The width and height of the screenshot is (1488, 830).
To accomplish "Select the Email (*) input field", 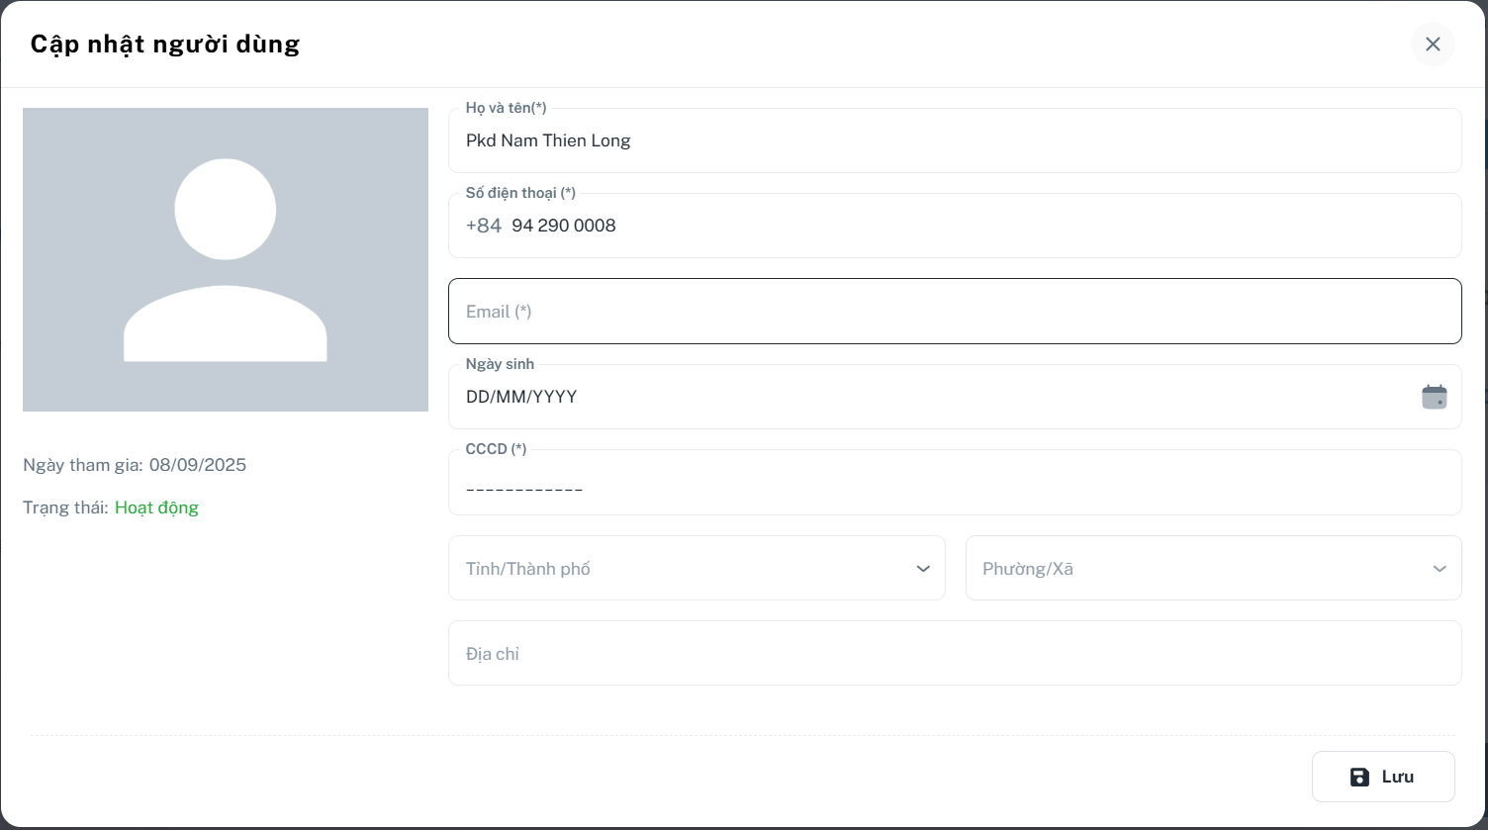I will pos(954,312).
